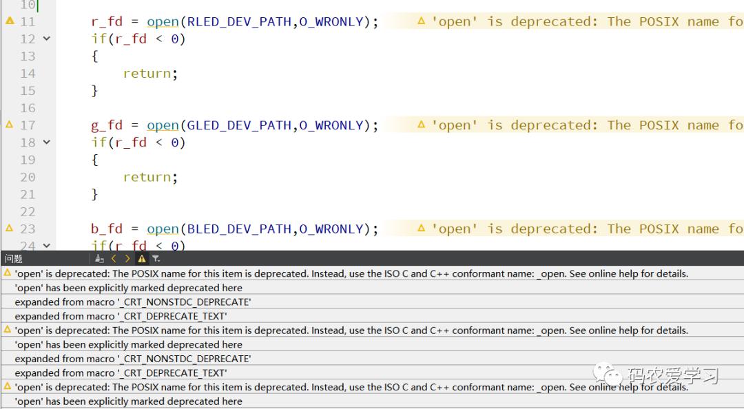Click the warning icon of the third deprecated issue
Viewport: 744px width, 409px height.
pyautogui.click(x=7, y=386)
